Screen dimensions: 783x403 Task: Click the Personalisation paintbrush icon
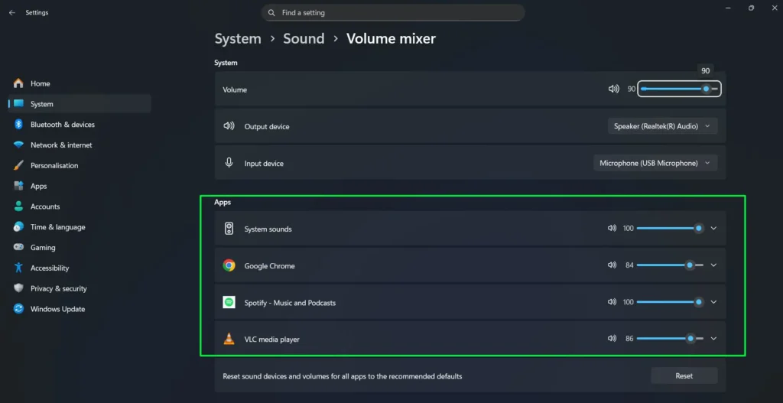18,165
